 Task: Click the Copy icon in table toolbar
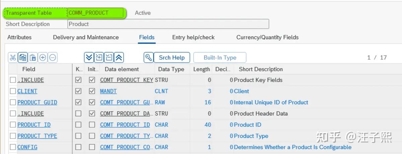[x=23, y=58]
